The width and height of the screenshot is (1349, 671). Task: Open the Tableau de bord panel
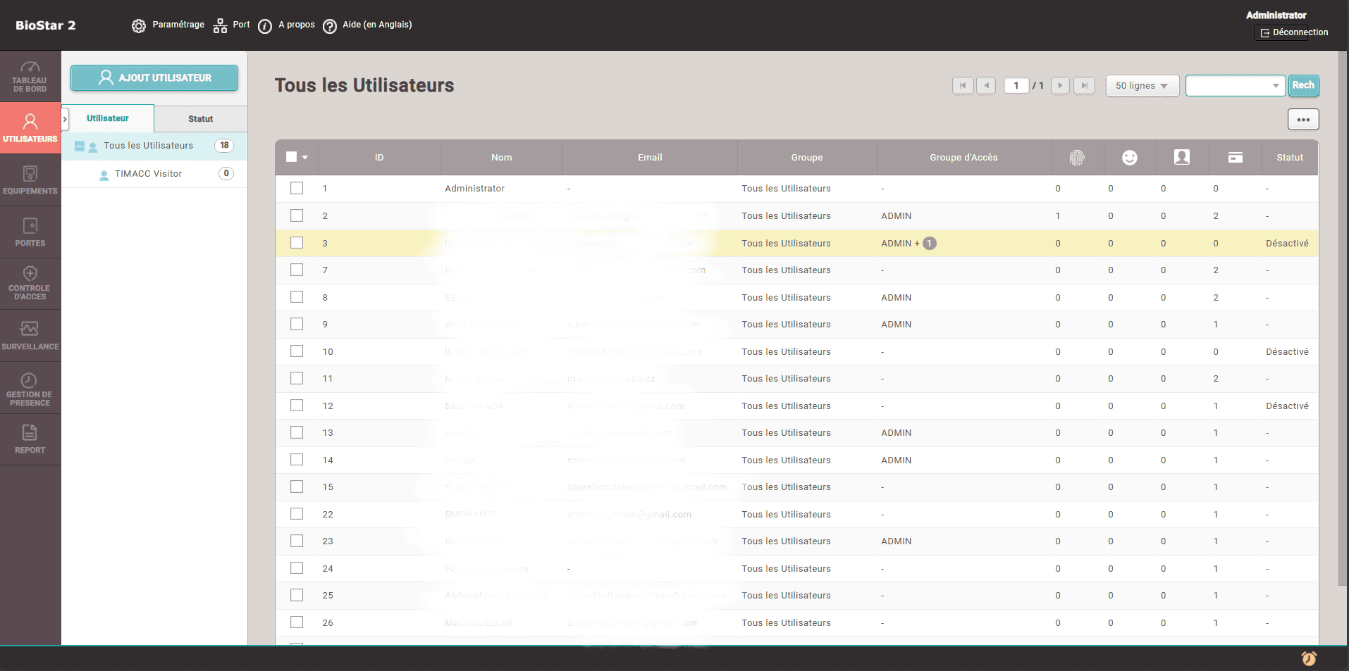(x=30, y=76)
